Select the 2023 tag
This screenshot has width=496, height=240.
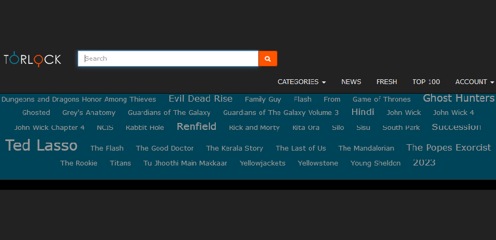[424, 163]
